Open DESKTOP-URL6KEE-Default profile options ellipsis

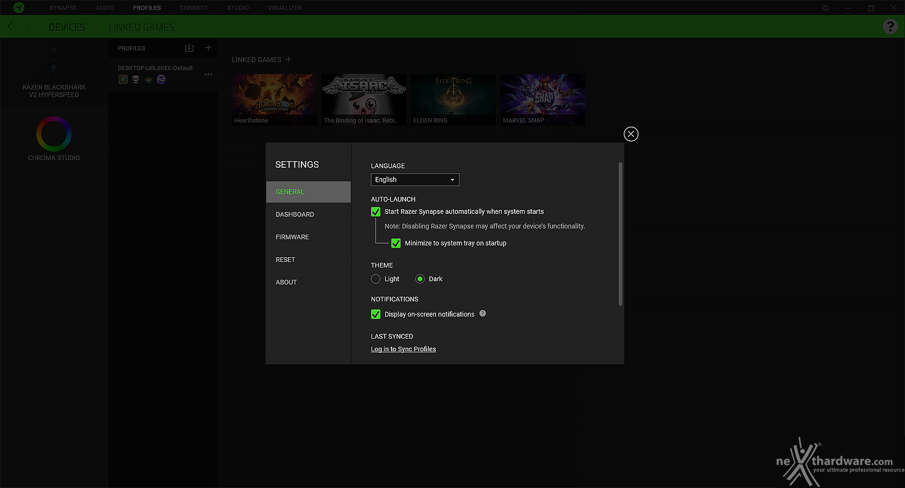pos(208,74)
